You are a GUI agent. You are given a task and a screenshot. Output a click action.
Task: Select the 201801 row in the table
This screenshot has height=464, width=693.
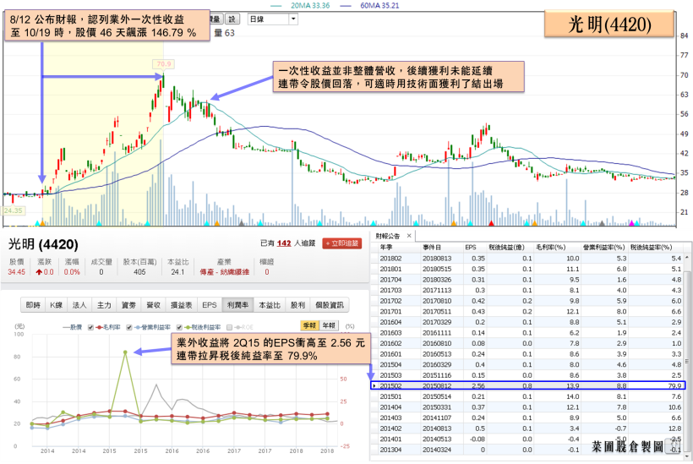[527, 269]
